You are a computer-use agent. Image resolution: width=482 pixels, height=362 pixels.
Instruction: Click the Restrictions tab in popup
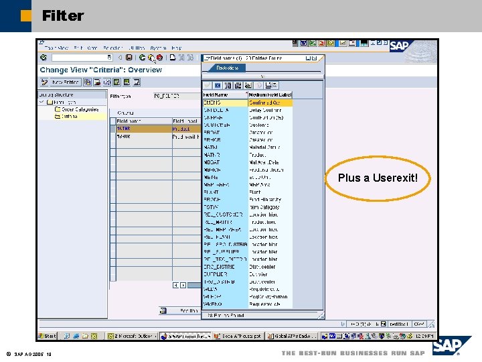click(227, 68)
